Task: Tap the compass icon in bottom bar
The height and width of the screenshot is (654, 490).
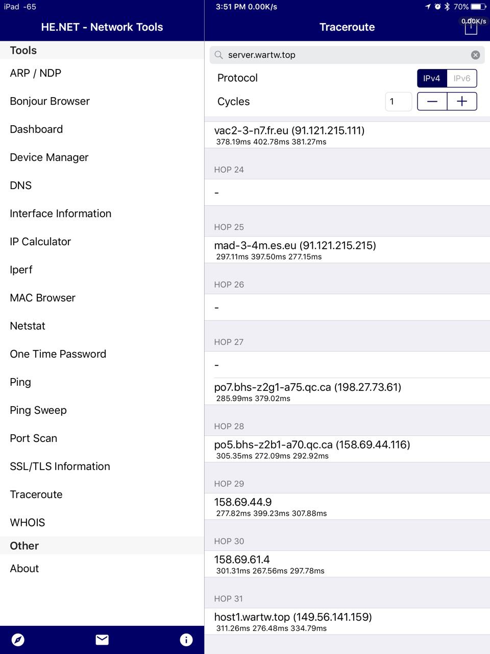Action: tap(18, 640)
